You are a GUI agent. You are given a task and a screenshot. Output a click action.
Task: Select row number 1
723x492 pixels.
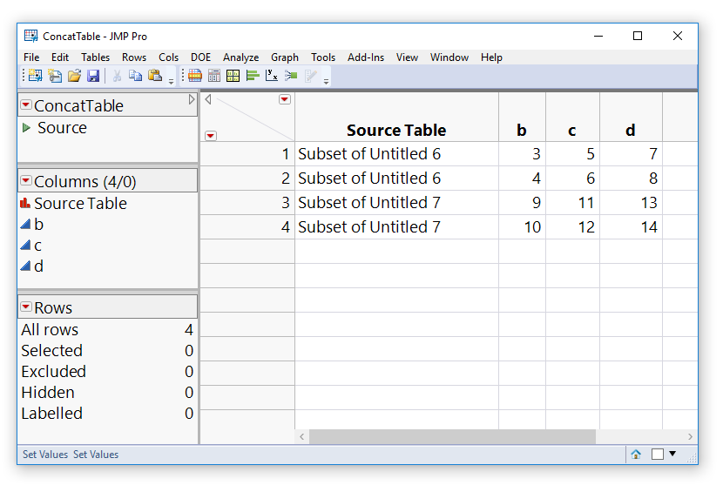(247, 154)
